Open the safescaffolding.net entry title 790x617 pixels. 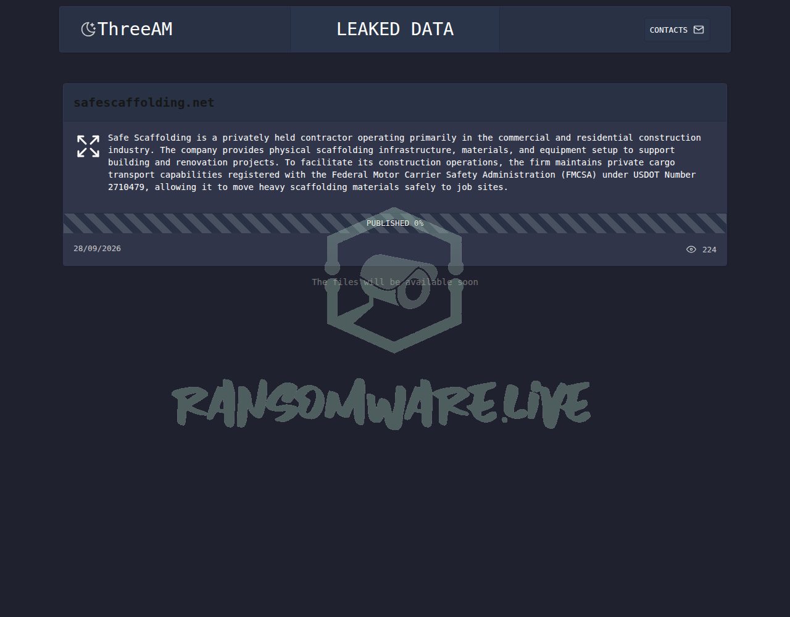(x=144, y=102)
